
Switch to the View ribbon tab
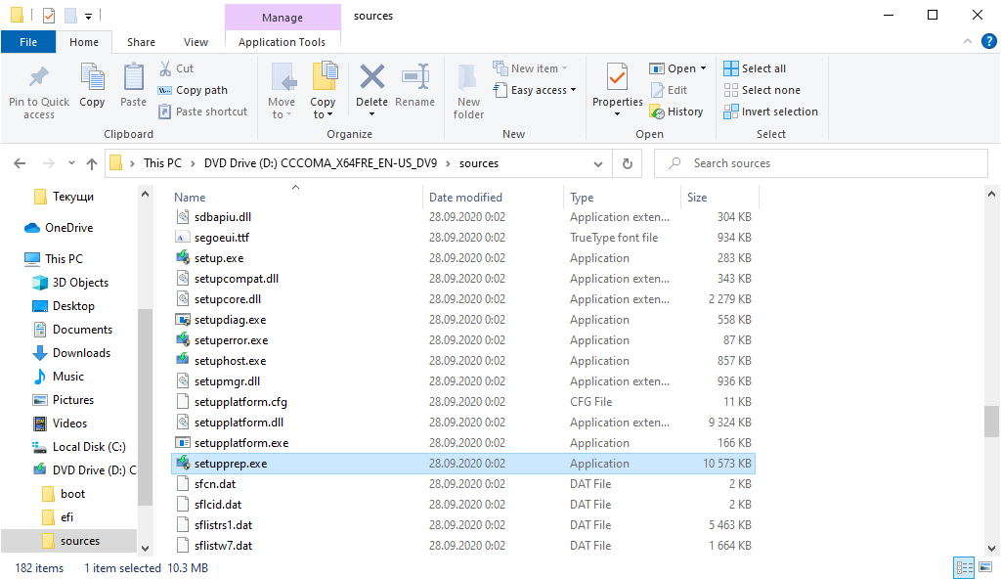[x=196, y=42]
